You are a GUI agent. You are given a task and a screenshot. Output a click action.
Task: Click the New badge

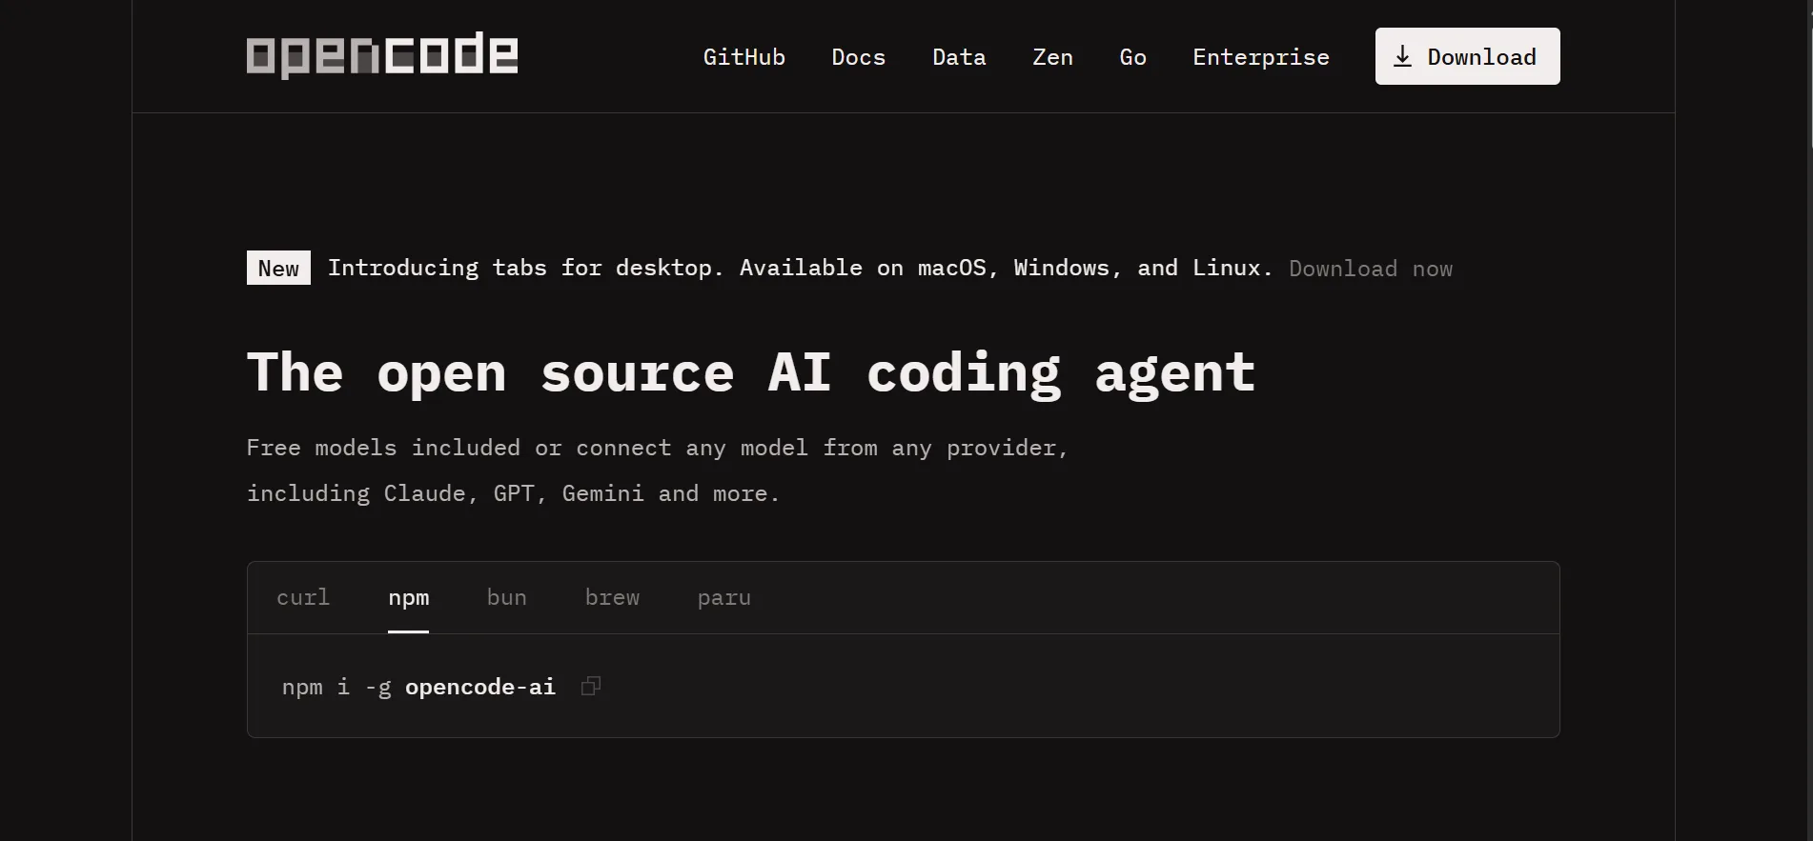[x=278, y=268]
